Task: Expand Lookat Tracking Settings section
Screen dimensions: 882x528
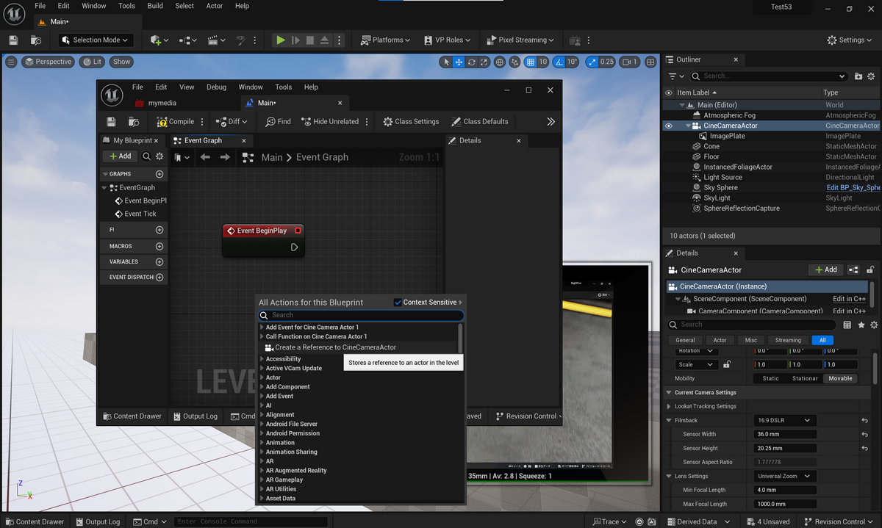Action: [x=669, y=406]
